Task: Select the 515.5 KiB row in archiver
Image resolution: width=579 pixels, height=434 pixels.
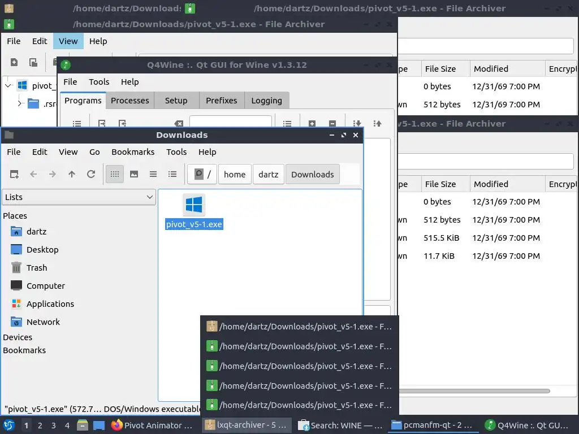Action: coord(487,238)
